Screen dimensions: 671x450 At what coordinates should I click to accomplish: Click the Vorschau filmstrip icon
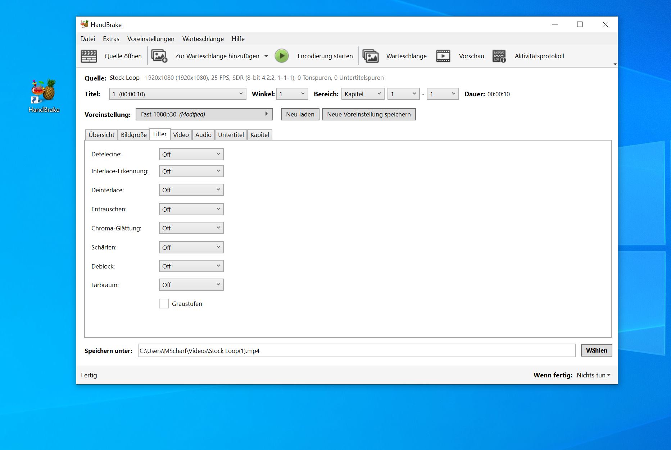(443, 56)
